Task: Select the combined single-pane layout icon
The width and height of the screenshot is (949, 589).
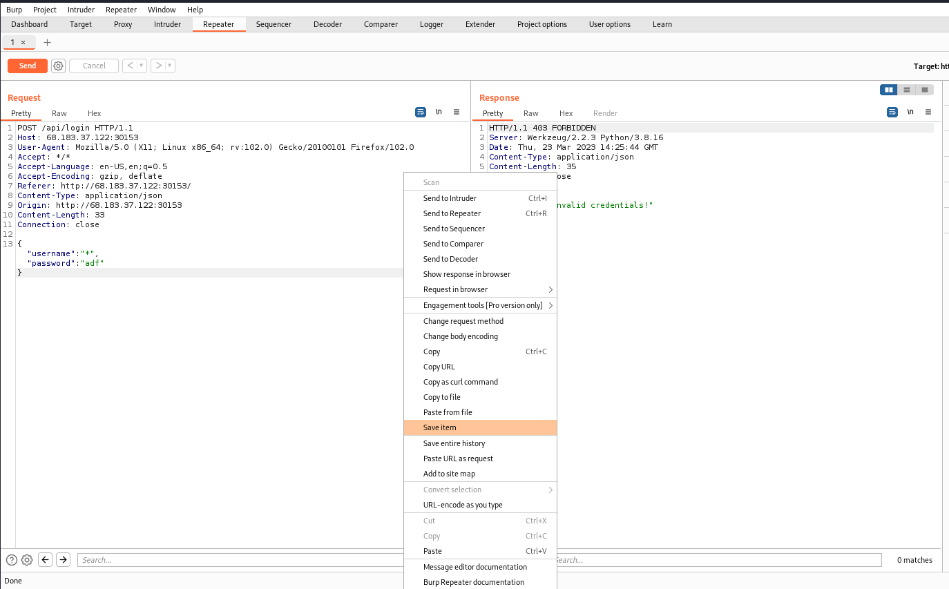Action: (924, 90)
